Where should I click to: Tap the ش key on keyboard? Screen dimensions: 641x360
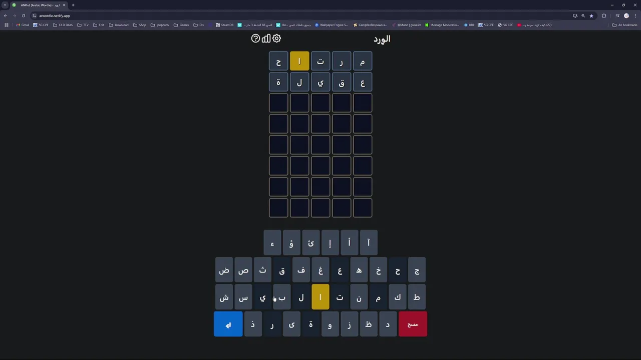224,297
